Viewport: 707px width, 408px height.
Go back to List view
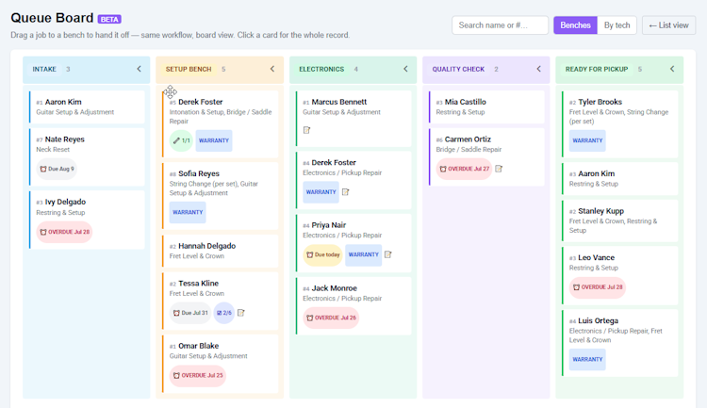pos(668,25)
